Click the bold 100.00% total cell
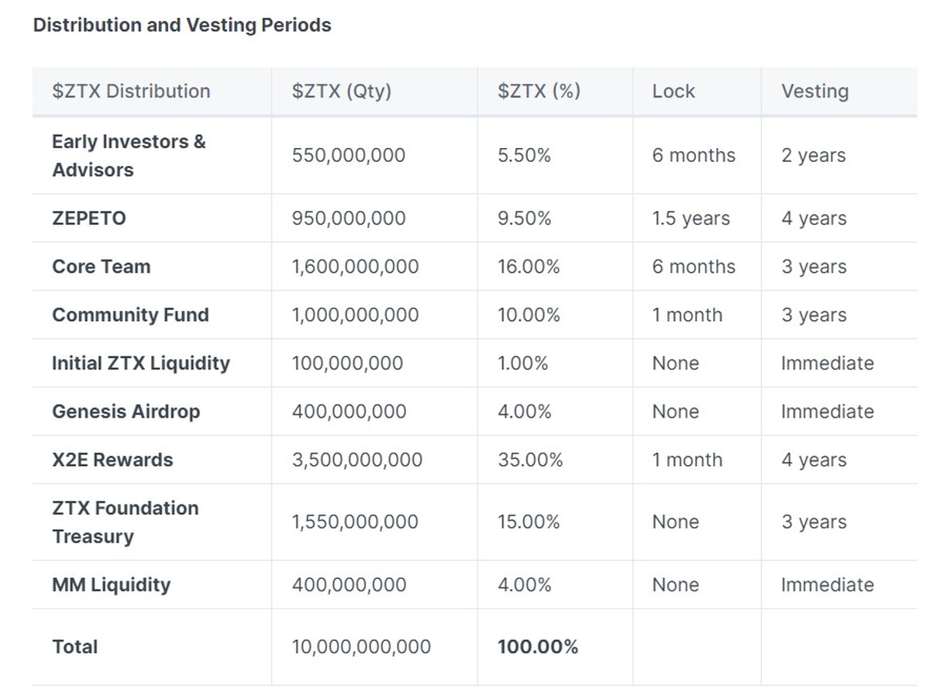 [x=538, y=647]
